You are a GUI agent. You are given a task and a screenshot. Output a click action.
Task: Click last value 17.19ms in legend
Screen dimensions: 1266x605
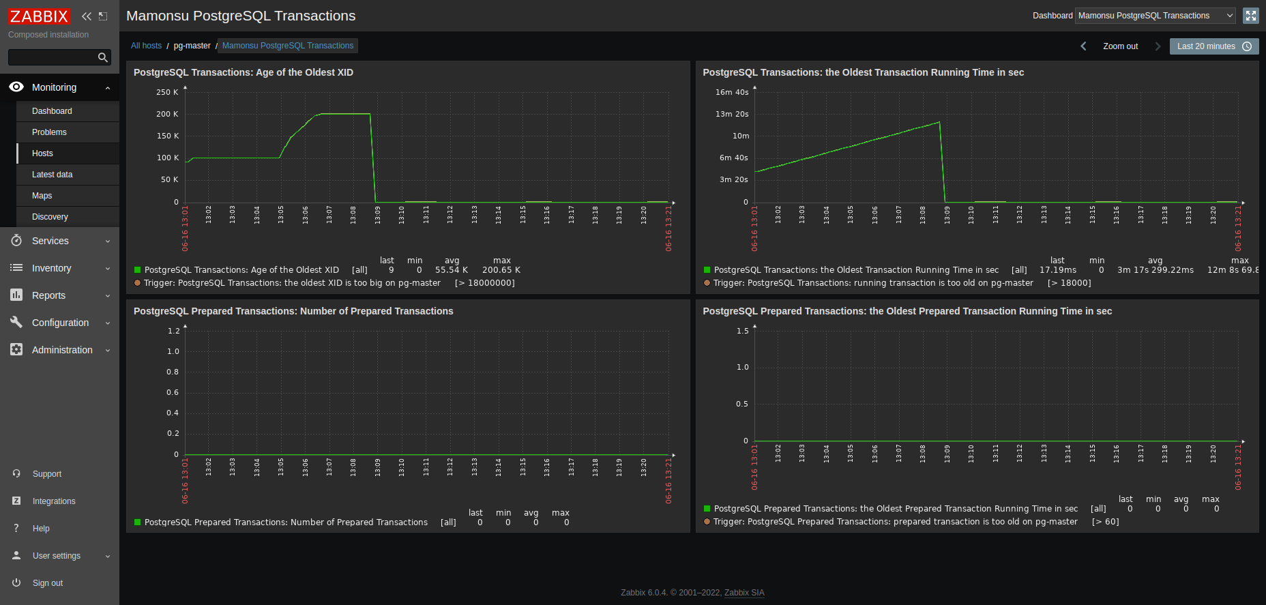click(1058, 270)
